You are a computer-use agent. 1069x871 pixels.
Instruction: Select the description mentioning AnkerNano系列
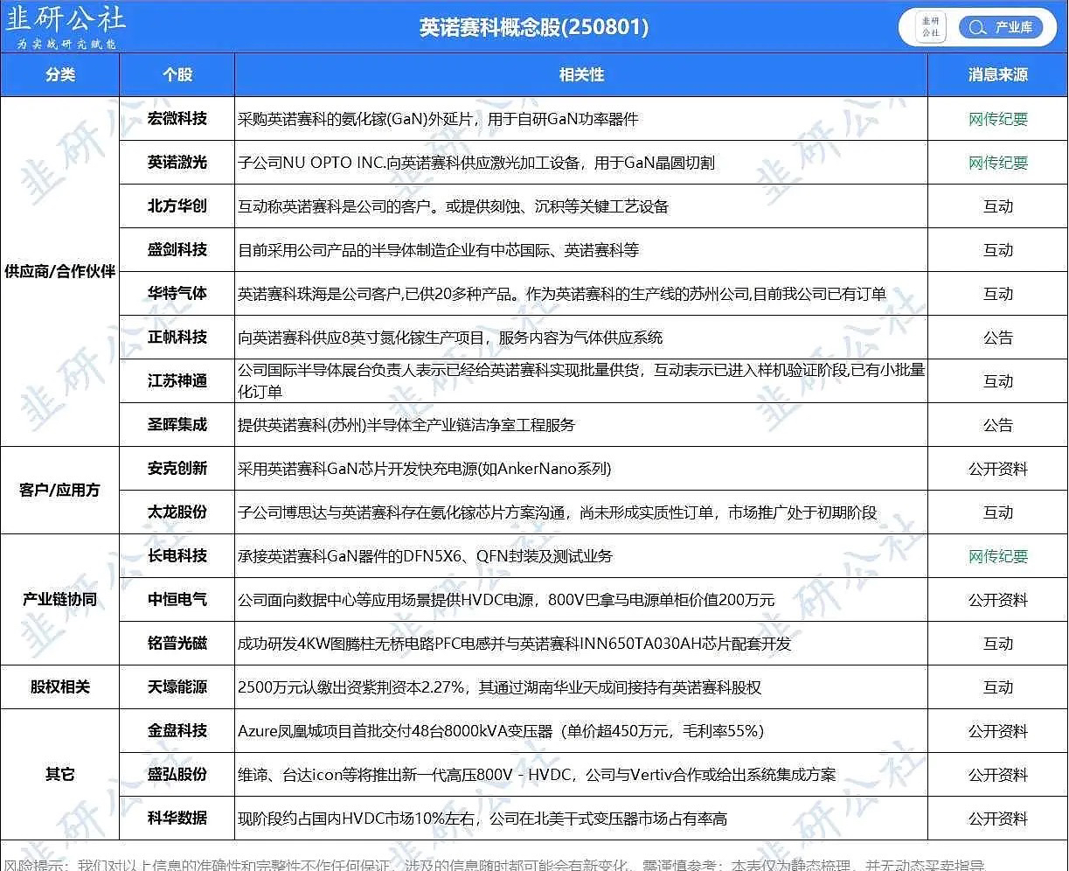(x=425, y=469)
